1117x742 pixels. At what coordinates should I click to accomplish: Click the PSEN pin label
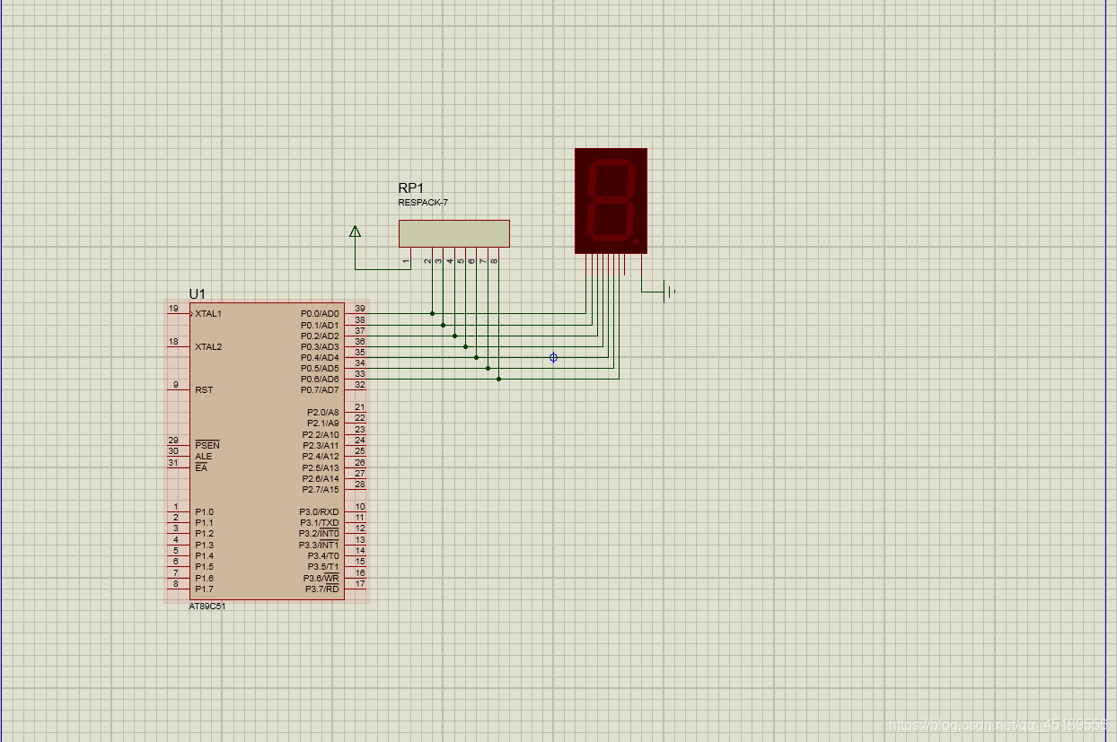point(207,445)
